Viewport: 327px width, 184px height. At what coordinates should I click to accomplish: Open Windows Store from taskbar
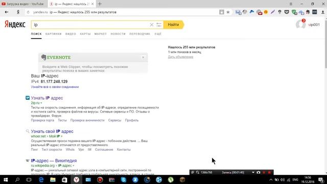pos(64,179)
